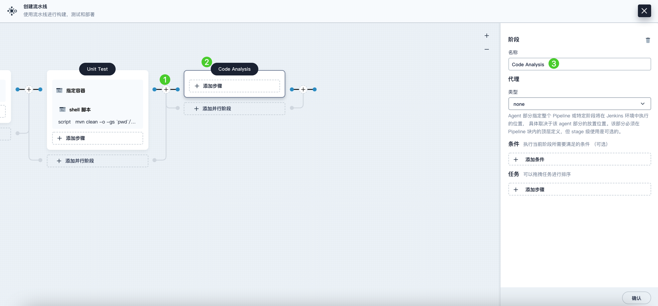This screenshot has width=658, height=306.
Task: Click the 添加并行阶段 option under Code Analysis
Action: [x=234, y=108]
